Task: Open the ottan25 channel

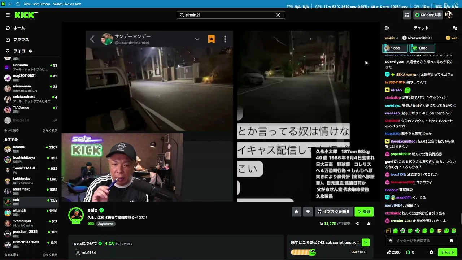Action: (x=31, y=212)
